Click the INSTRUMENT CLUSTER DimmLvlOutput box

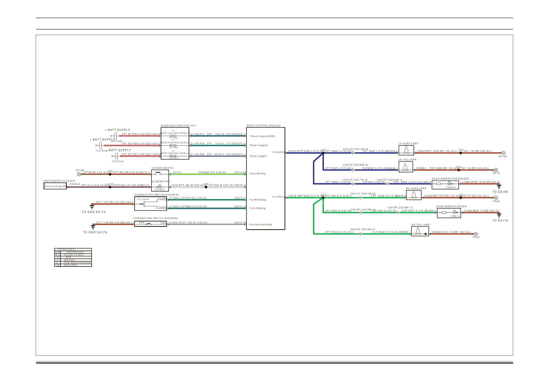coord(55,186)
